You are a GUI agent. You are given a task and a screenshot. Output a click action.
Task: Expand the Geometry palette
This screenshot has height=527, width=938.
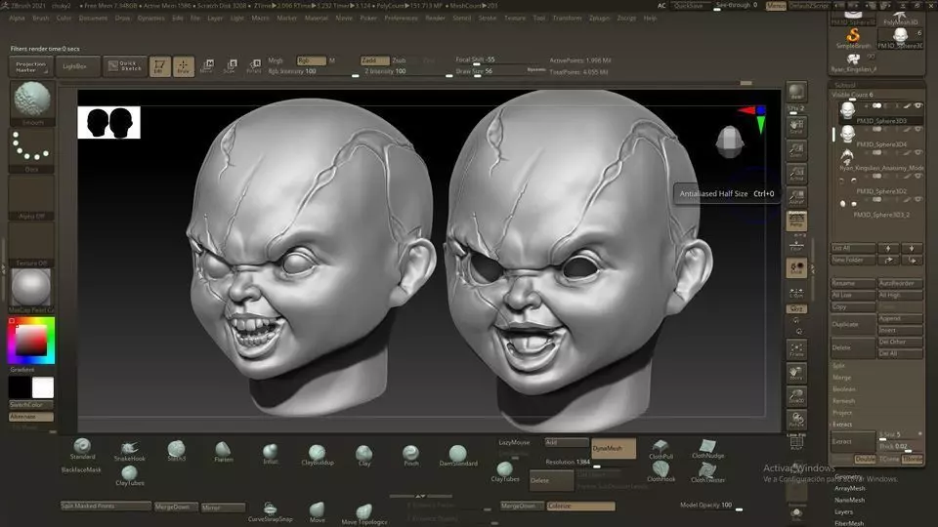[x=848, y=477]
